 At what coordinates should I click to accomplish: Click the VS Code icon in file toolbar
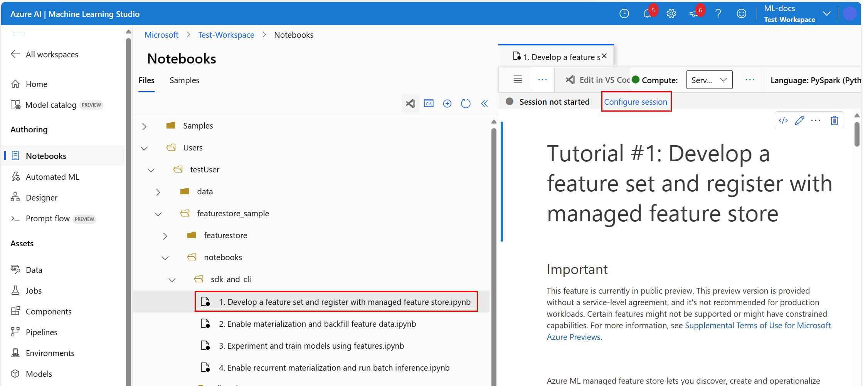point(410,104)
